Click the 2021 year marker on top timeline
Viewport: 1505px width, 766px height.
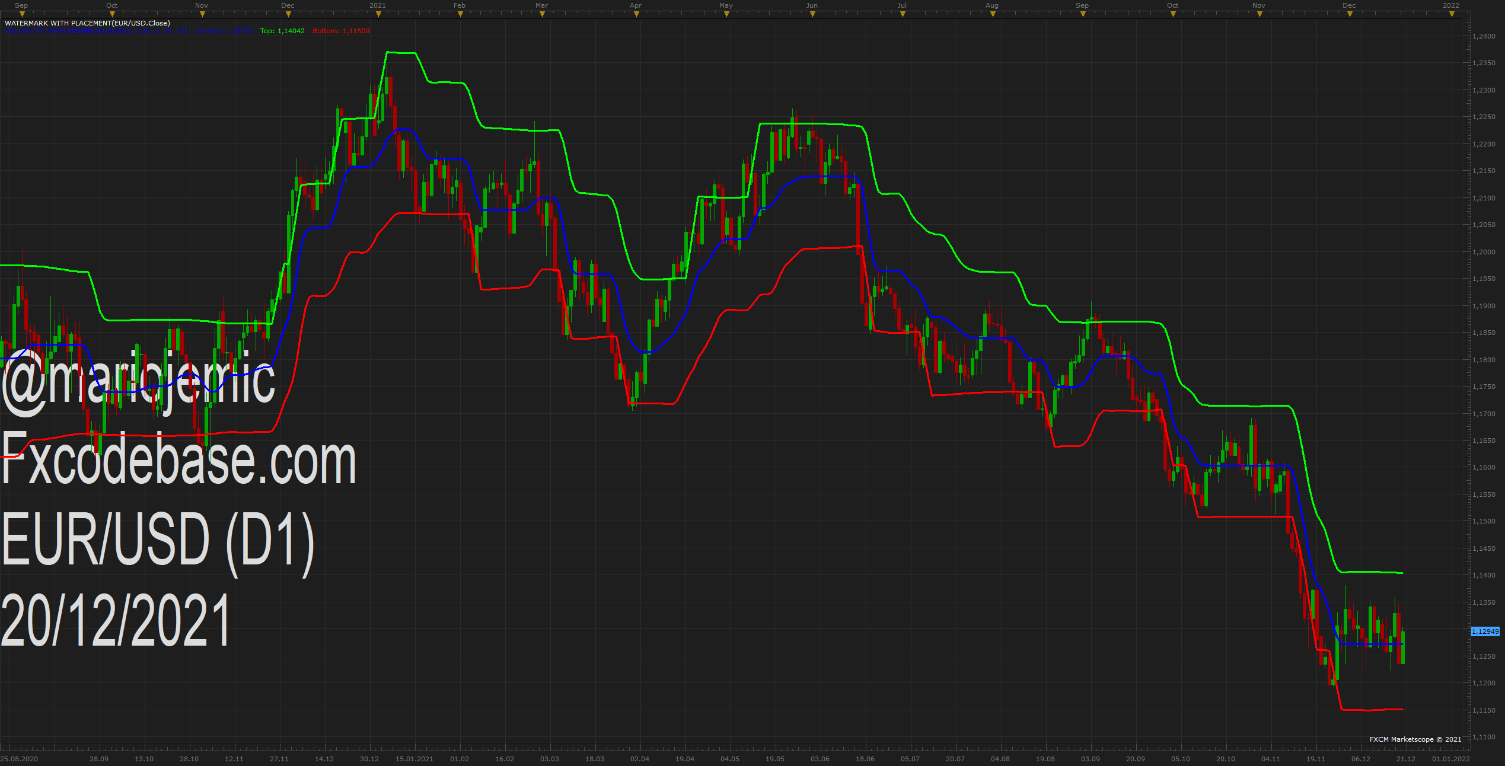(378, 5)
